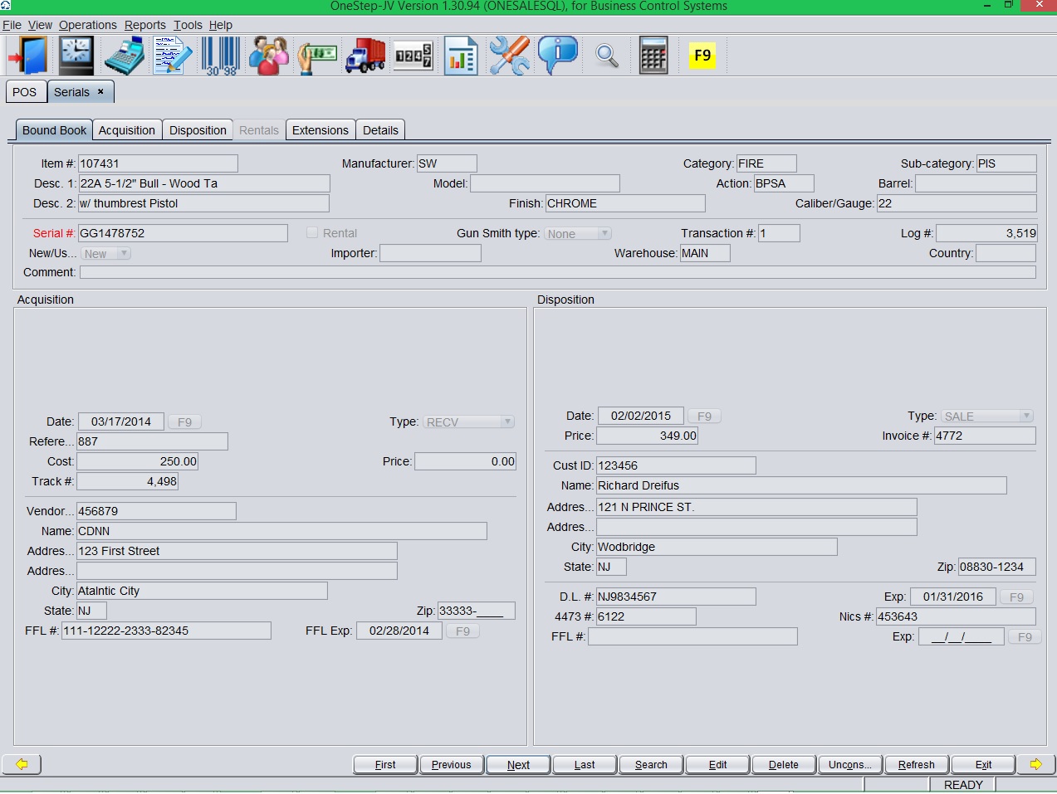The image size is (1057, 794).
Task: Click the yellow F9 toolbar button
Action: click(x=702, y=56)
